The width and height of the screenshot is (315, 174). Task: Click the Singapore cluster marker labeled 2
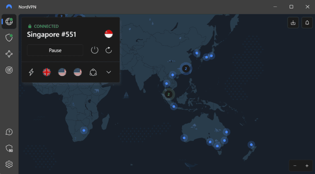pyautogui.click(x=169, y=94)
